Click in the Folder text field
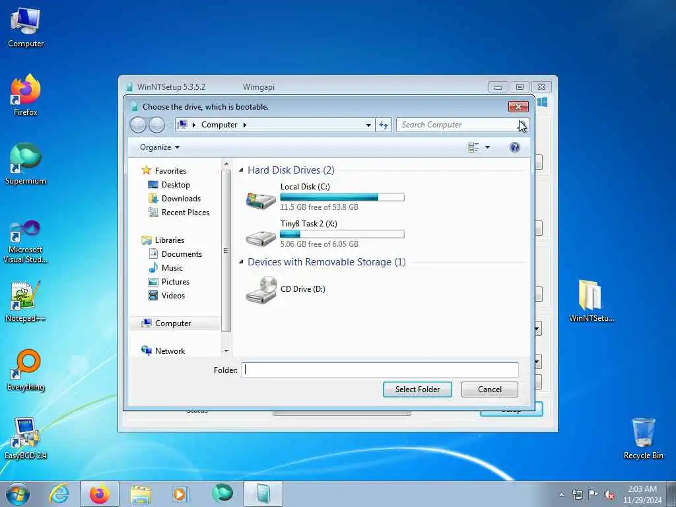676x507 pixels. pos(380,370)
